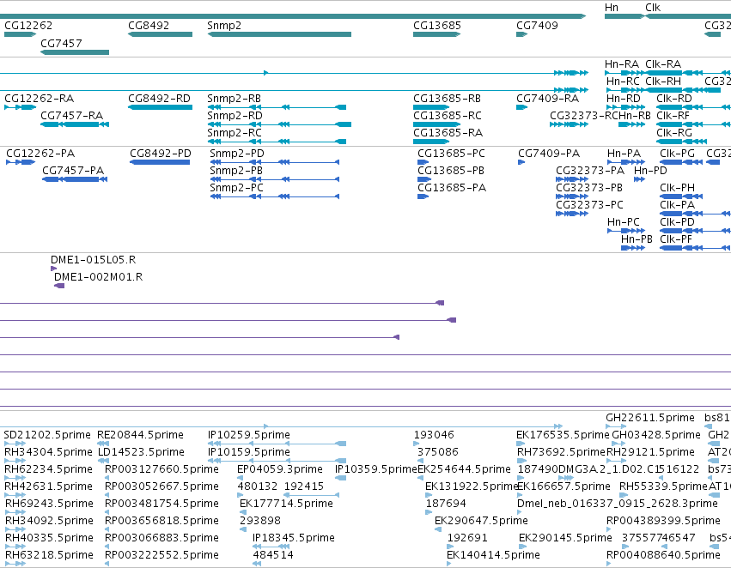This screenshot has width=731, height=568.
Task: Click the RE20844.5prime EST label
Action: [140, 435]
